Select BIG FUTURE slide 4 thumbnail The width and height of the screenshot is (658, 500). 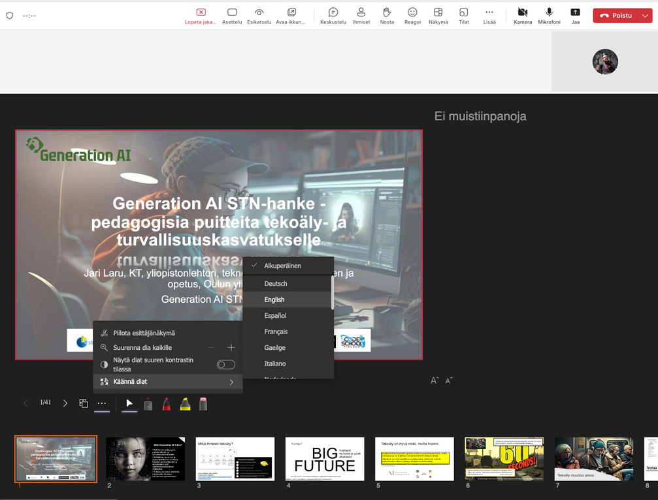325,459
